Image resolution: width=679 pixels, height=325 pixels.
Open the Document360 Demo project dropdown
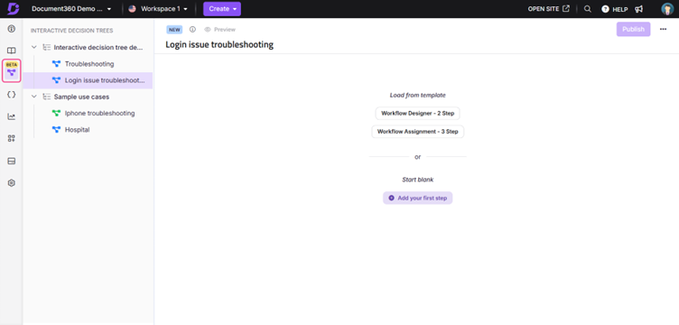pos(71,9)
